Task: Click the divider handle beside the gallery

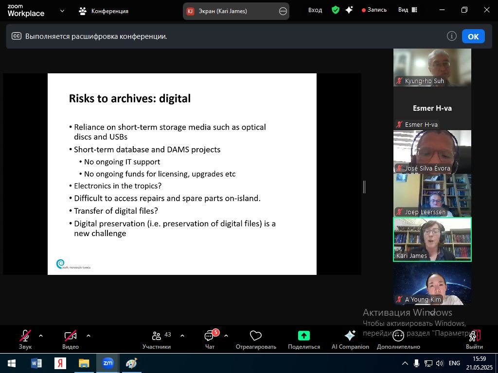Action: 364,187
